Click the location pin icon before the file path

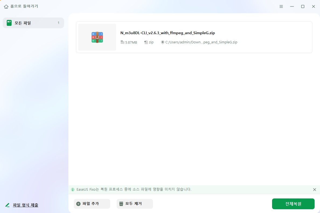tap(162, 42)
